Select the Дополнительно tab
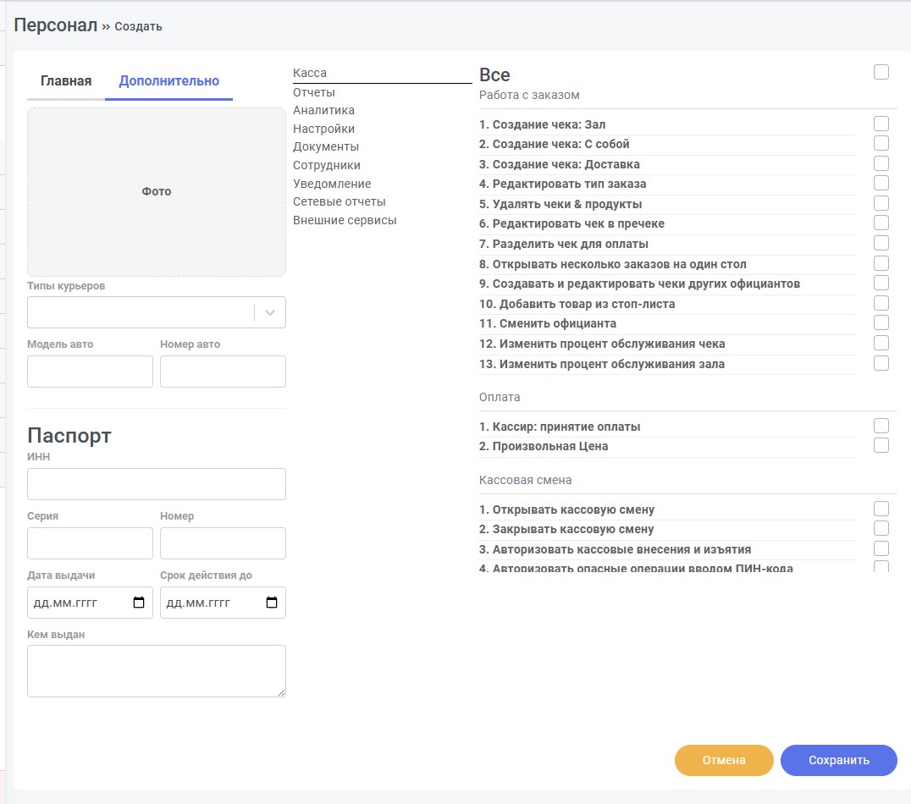Image resolution: width=911 pixels, height=804 pixels. click(x=169, y=80)
